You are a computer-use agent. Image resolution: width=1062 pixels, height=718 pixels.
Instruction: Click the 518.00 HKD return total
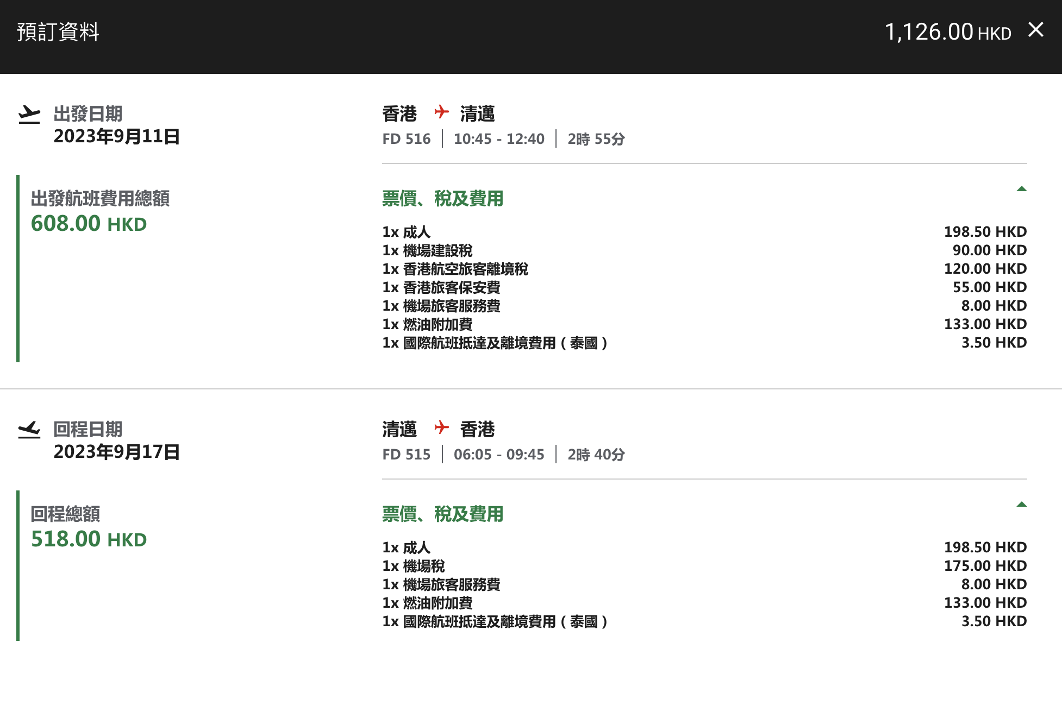tap(89, 539)
